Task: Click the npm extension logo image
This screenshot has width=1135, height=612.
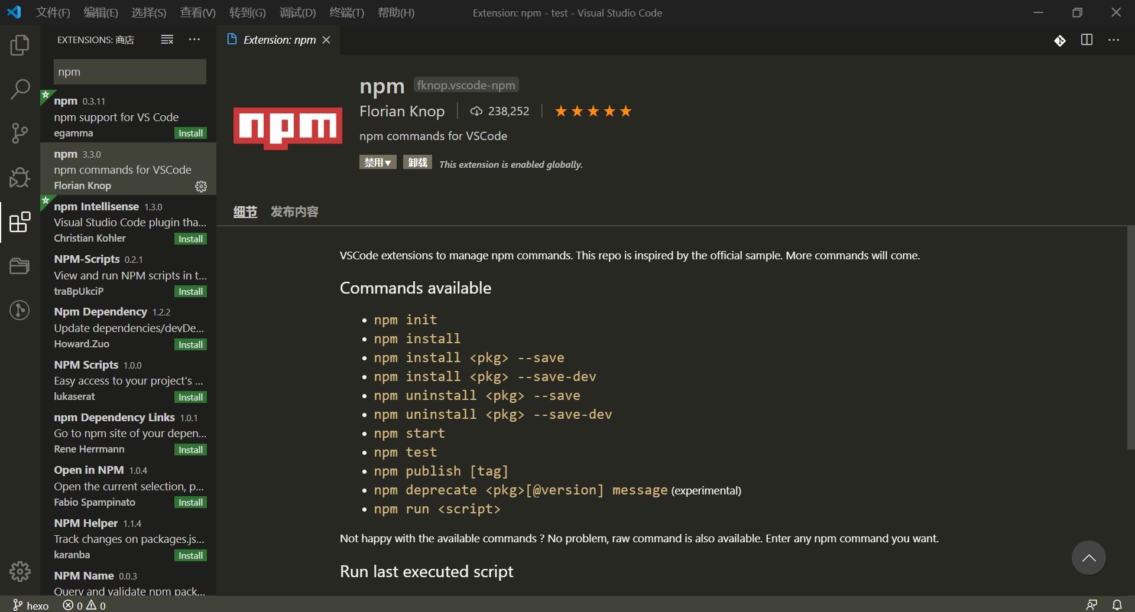Action: (288, 128)
